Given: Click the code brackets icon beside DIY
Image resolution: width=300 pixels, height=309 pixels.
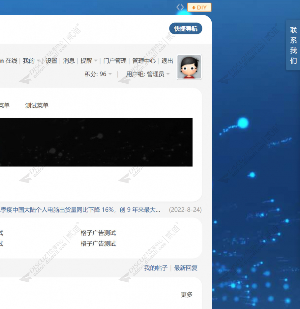Looking at the screenshot, I should pos(180,7).
